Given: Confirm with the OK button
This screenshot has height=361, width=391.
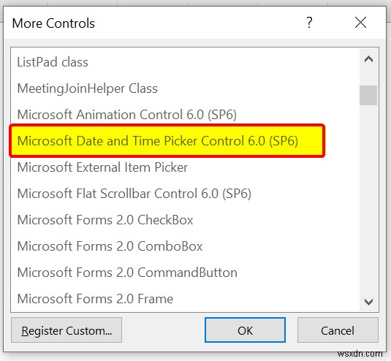Looking at the screenshot, I should click(x=245, y=330).
